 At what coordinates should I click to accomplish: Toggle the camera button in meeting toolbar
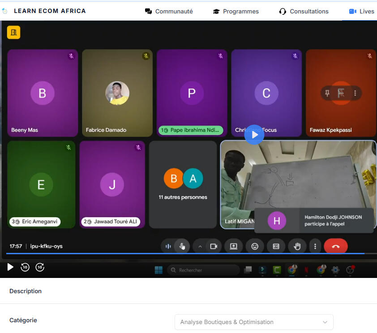pos(214,247)
